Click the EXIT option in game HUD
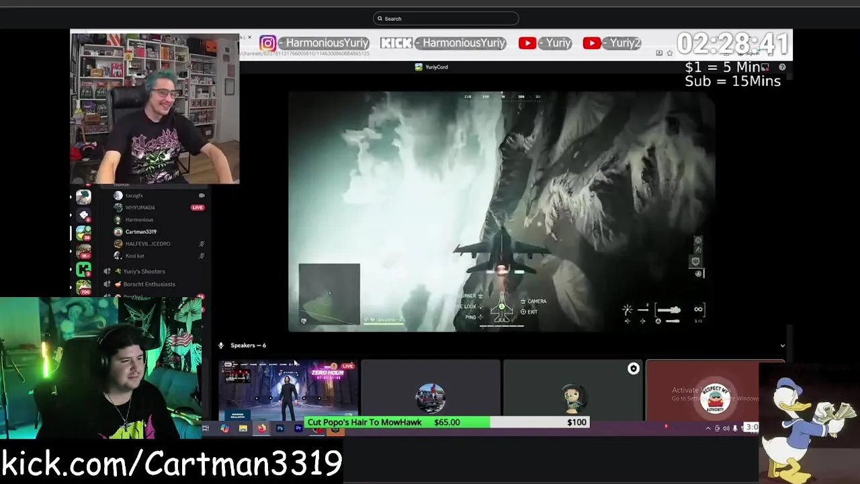860x484 pixels. pos(529,312)
